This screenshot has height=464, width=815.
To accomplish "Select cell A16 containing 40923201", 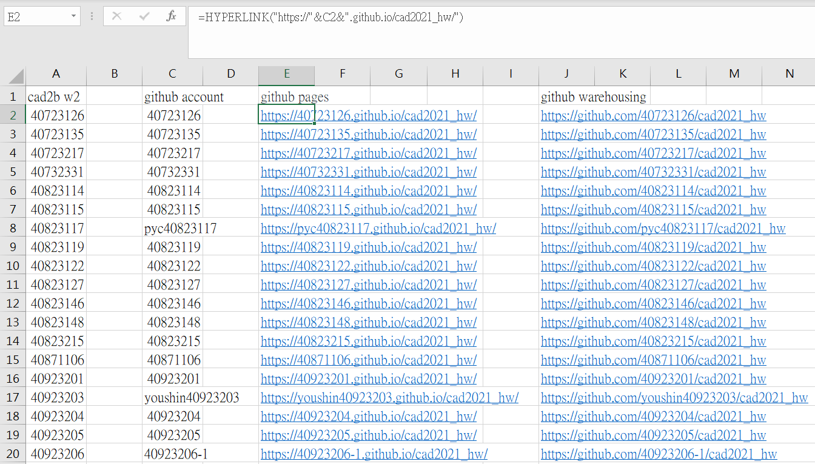I will pos(56,378).
